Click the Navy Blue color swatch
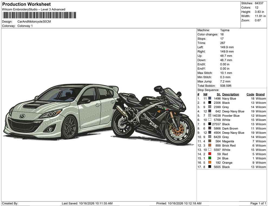This screenshot has width=268, height=206. pos(210,98)
